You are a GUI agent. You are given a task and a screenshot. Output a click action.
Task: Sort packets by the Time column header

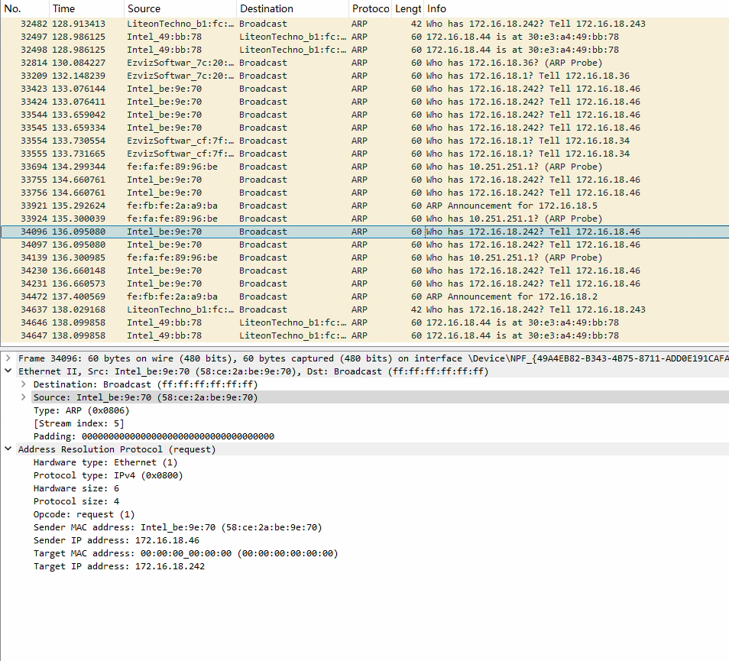tap(86, 8)
